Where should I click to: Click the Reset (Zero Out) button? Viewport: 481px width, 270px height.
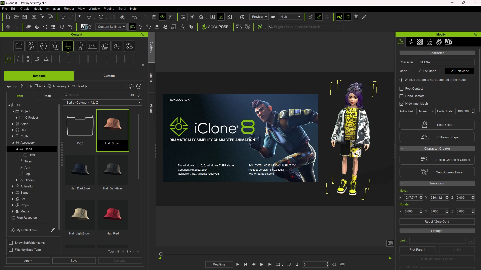click(x=437, y=222)
